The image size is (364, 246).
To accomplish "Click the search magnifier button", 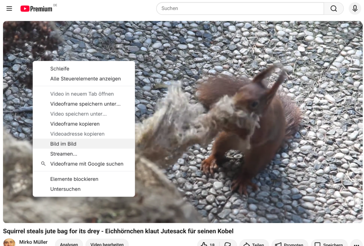I will [x=334, y=8].
